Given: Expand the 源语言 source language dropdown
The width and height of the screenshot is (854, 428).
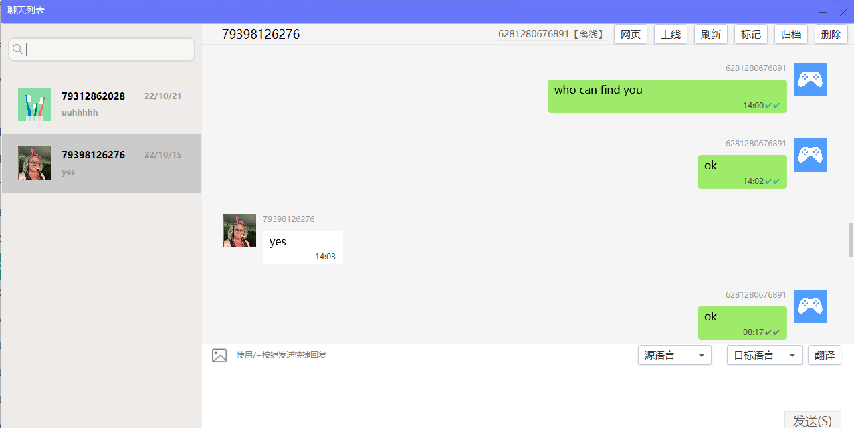Looking at the screenshot, I should click(675, 356).
